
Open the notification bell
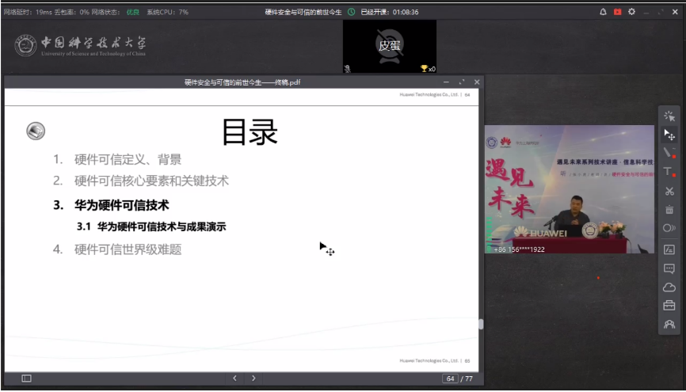pyautogui.click(x=603, y=12)
